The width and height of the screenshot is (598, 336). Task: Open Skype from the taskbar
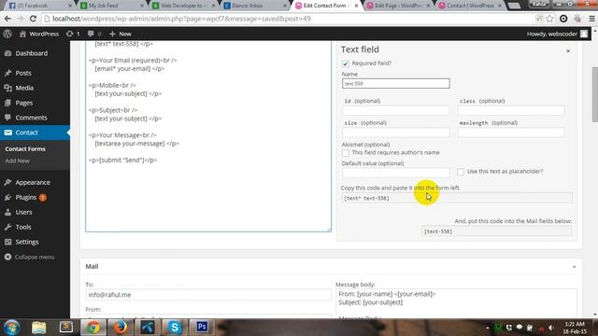[175, 328]
